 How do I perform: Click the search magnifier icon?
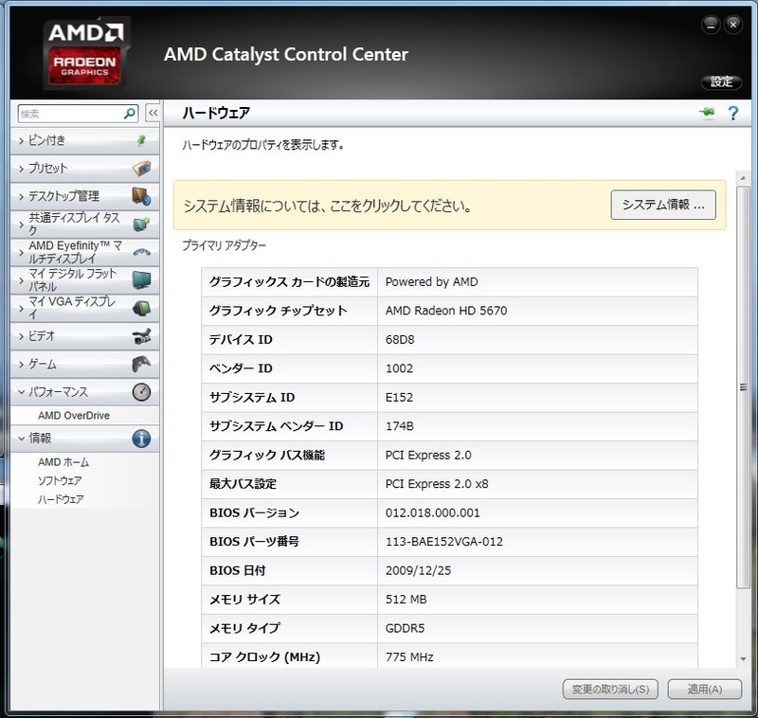click(130, 114)
